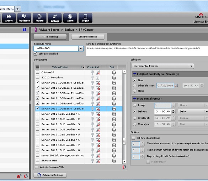Image resolution: width=208 pixels, height=181 pixels.
Task: Click credential icon for SRMain UEB
Action: pos(98,161)
